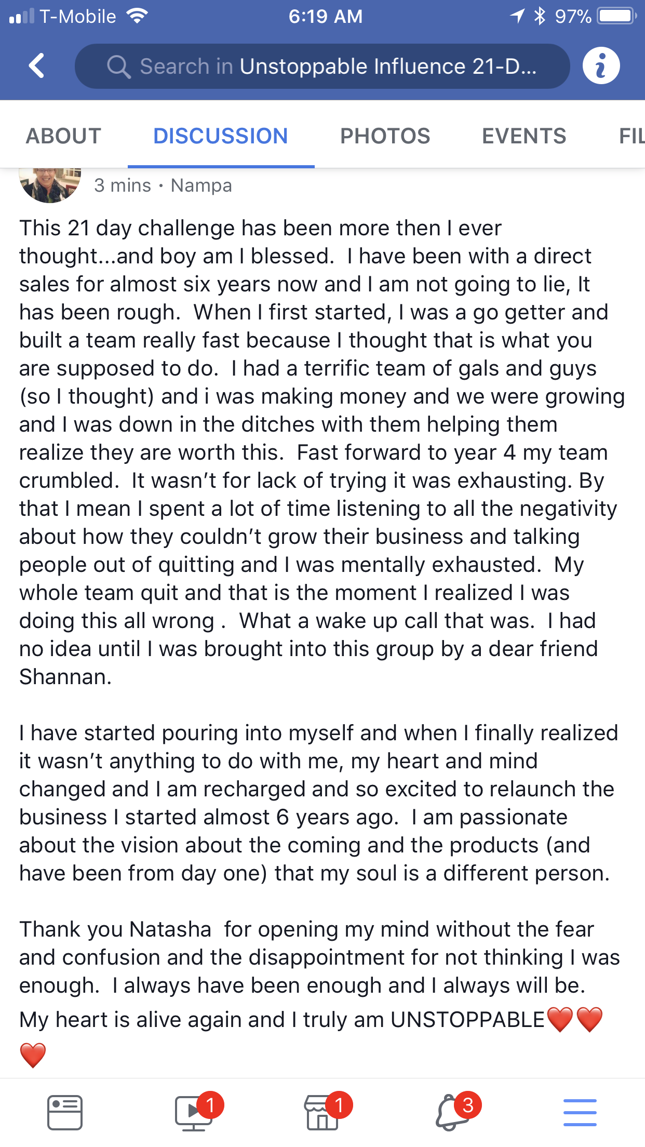Tap the back arrow icon
The width and height of the screenshot is (645, 1147).
tap(37, 66)
